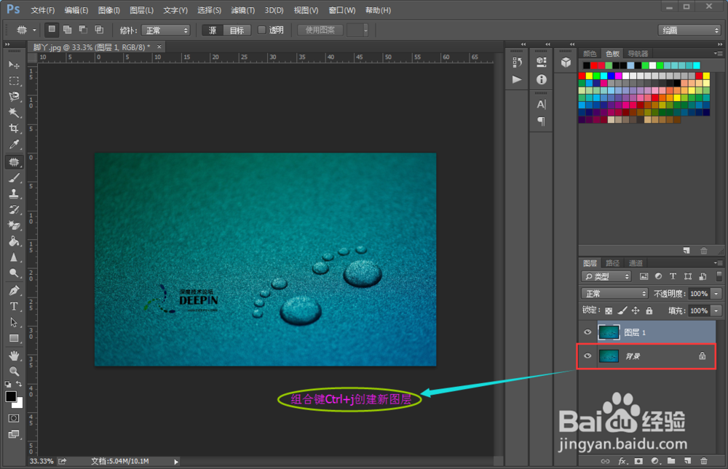Select the Rectangle shape tool

[x=14, y=338]
